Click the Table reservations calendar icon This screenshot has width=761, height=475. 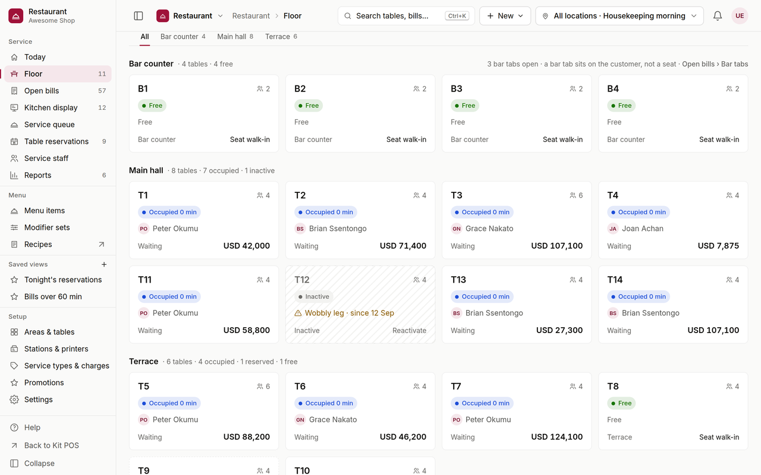[14, 141]
